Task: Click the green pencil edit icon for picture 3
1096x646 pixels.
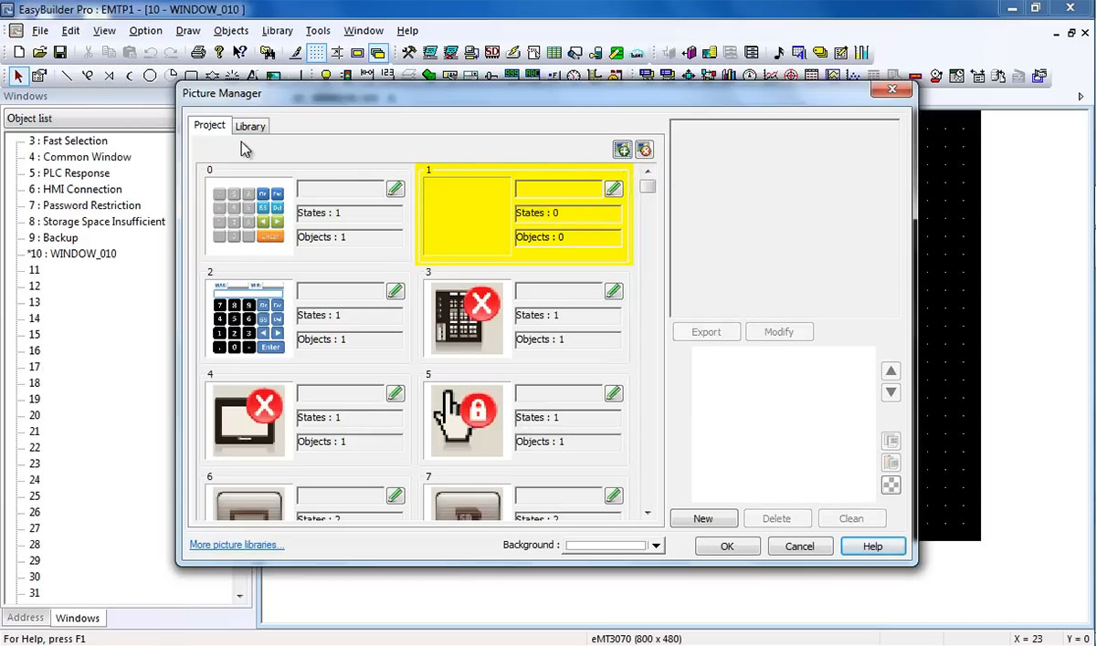Action: click(x=614, y=291)
